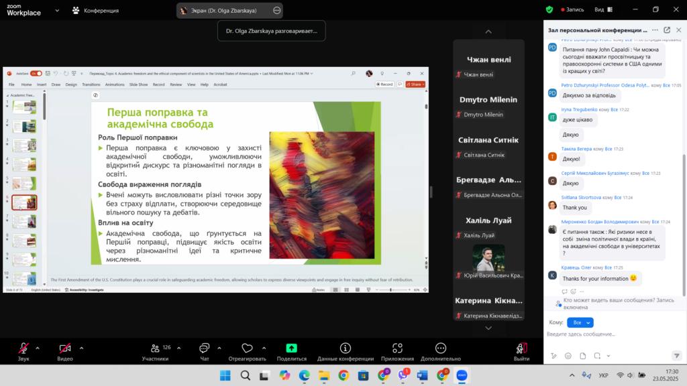Open Microsoft Edge from the taskbar
Viewport: 687px width, 386px height.
click(x=304, y=375)
